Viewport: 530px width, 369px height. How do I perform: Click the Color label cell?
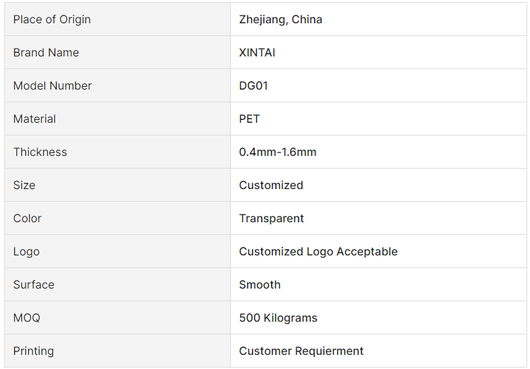click(x=117, y=218)
